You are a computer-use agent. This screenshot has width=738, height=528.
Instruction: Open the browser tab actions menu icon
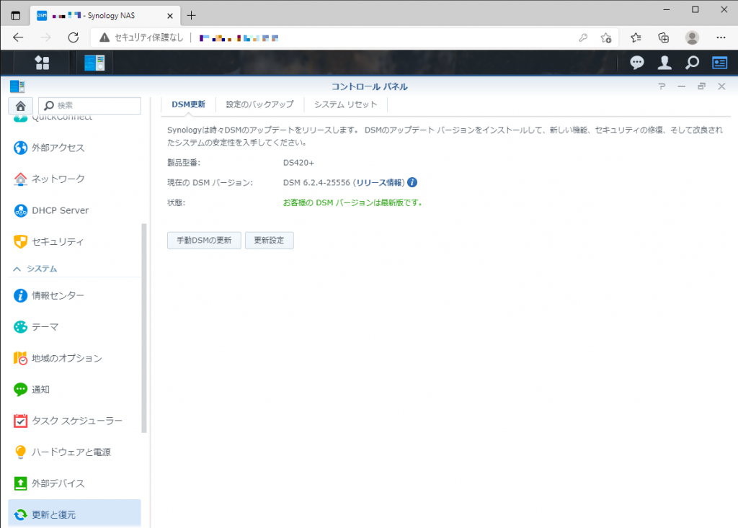pyautogui.click(x=16, y=16)
